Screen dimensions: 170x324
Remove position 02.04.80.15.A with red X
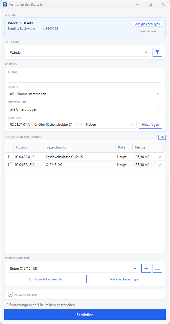pos(160,165)
